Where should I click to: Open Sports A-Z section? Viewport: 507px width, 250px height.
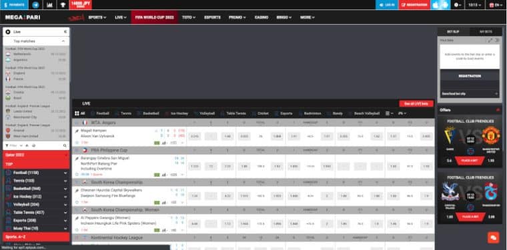coord(36,237)
